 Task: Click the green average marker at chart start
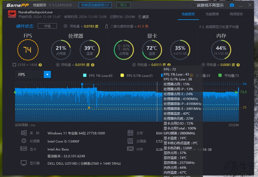[x=15, y=92]
